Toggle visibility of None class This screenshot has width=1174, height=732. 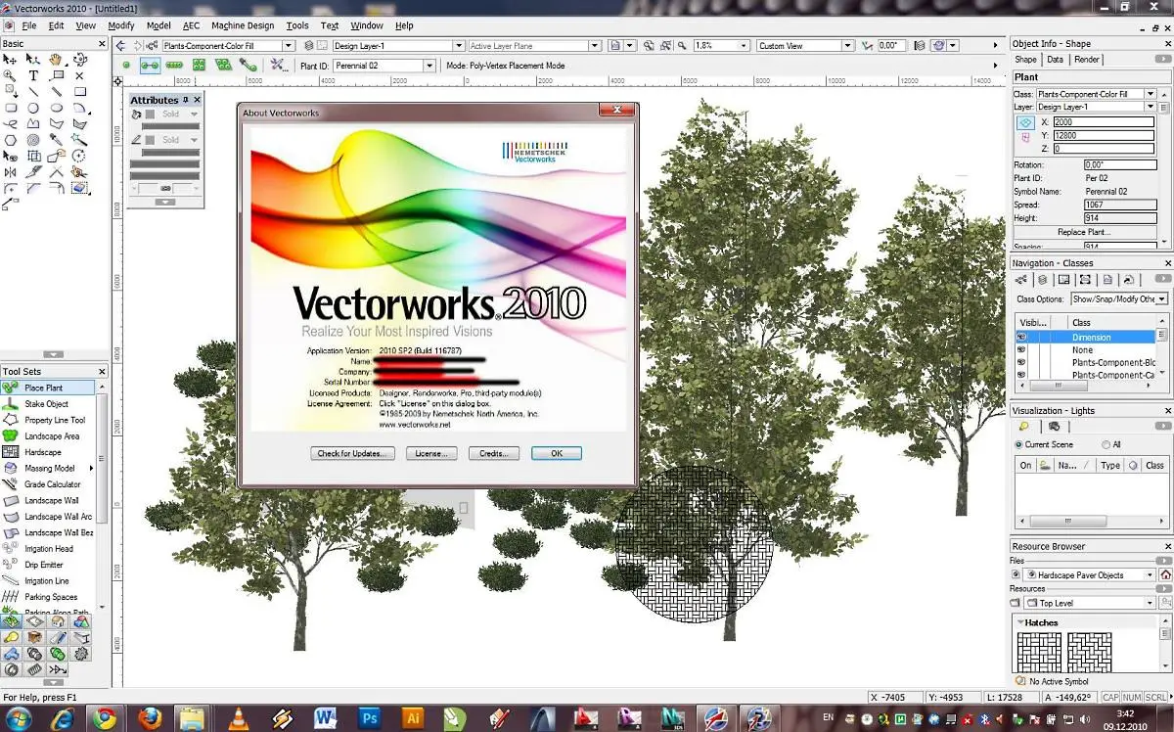pos(1021,349)
